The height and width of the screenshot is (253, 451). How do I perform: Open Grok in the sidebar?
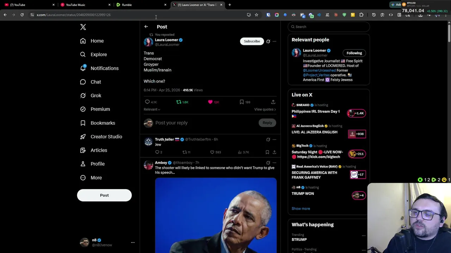(91, 96)
